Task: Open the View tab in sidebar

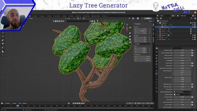Action: [154, 34]
